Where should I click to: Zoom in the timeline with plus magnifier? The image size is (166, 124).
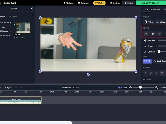[x=156, y=88]
